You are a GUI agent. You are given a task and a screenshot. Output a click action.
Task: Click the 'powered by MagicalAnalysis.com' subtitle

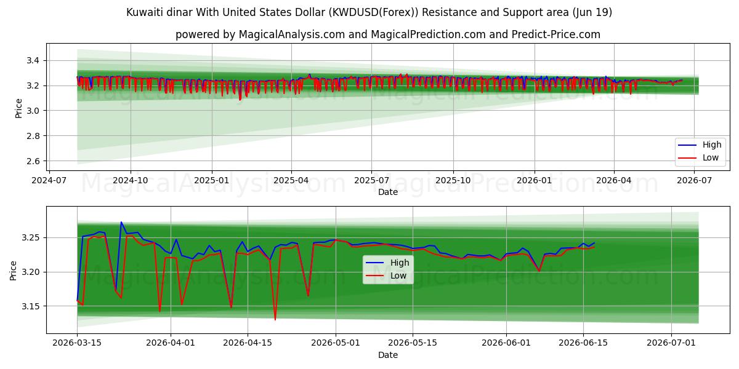click(x=388, y=34)
